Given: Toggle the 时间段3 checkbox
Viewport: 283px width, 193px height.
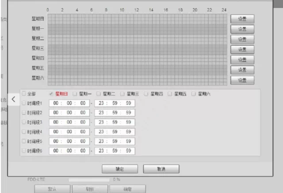Looking at the screenshot, I should point(24,122).
